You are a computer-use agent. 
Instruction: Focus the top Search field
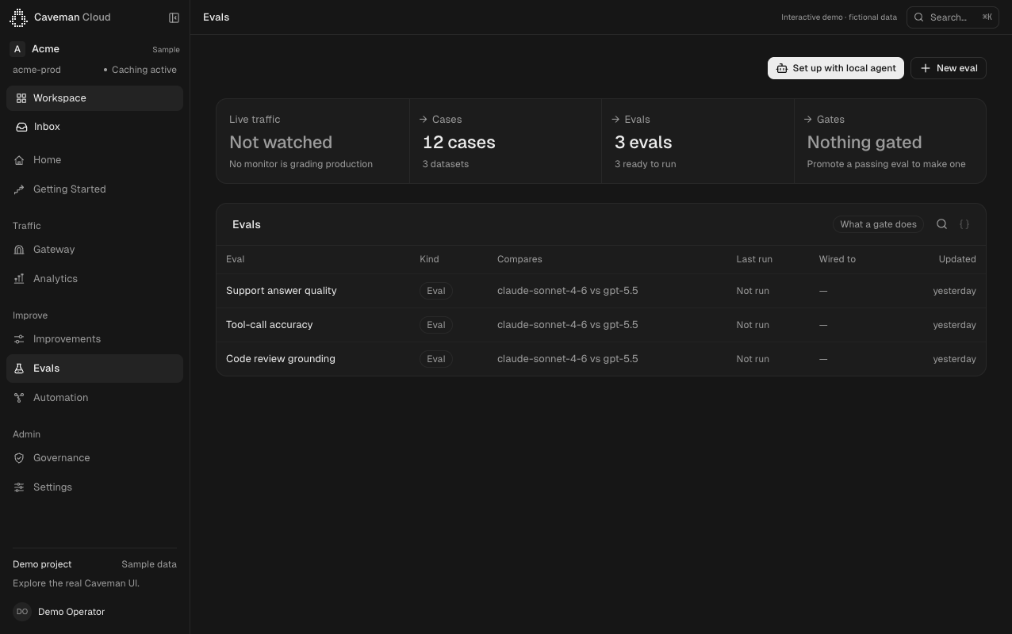coord(953,17)
